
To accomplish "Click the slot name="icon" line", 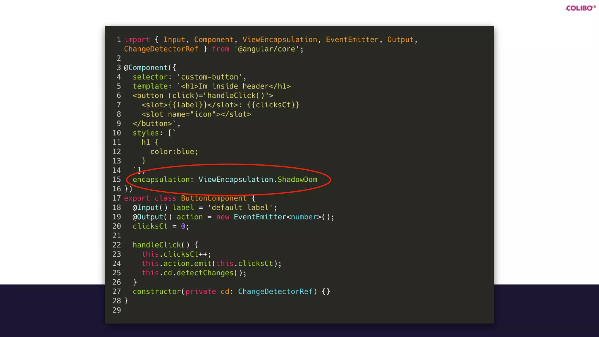I will (196, 114).
